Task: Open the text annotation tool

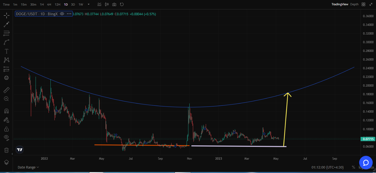Action: click(6, 51)
